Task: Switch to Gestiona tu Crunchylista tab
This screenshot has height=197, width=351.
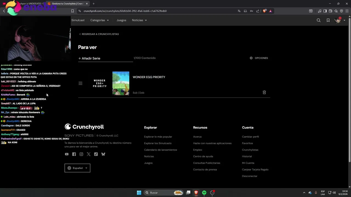Action: point(67,4)
